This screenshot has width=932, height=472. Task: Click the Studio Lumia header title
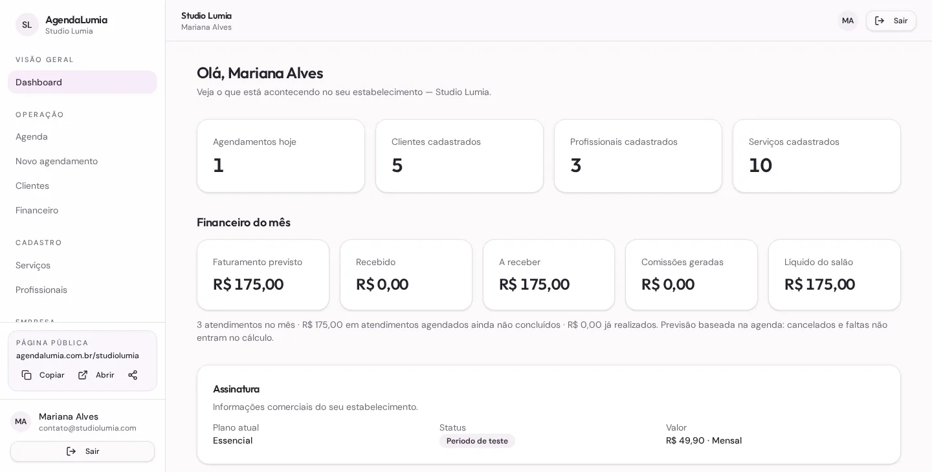206,16
